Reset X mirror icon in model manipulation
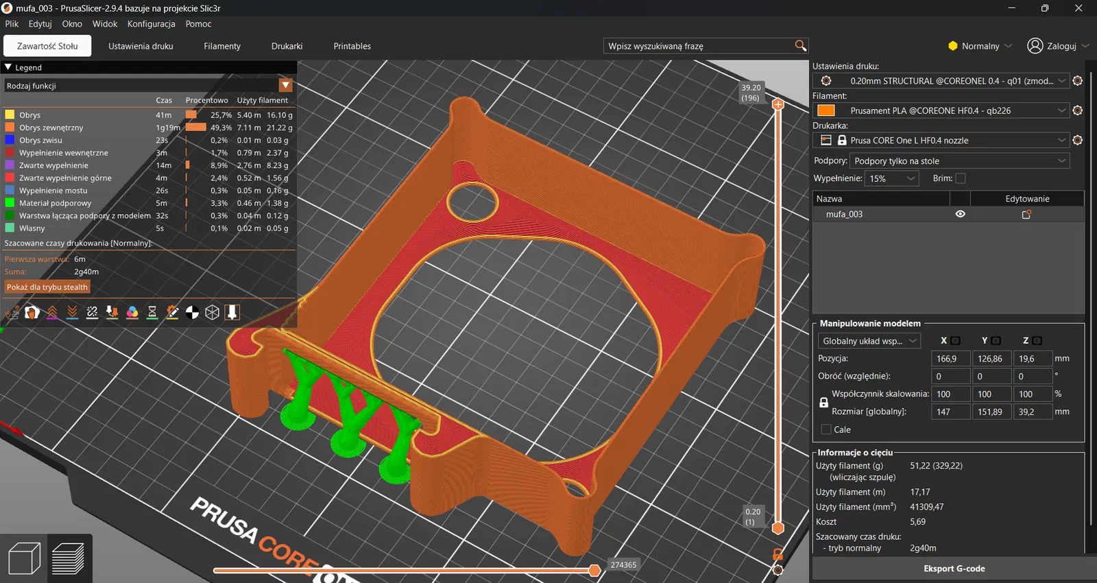This screenshot has height=583, width=1097. click(x=955, y=341)
